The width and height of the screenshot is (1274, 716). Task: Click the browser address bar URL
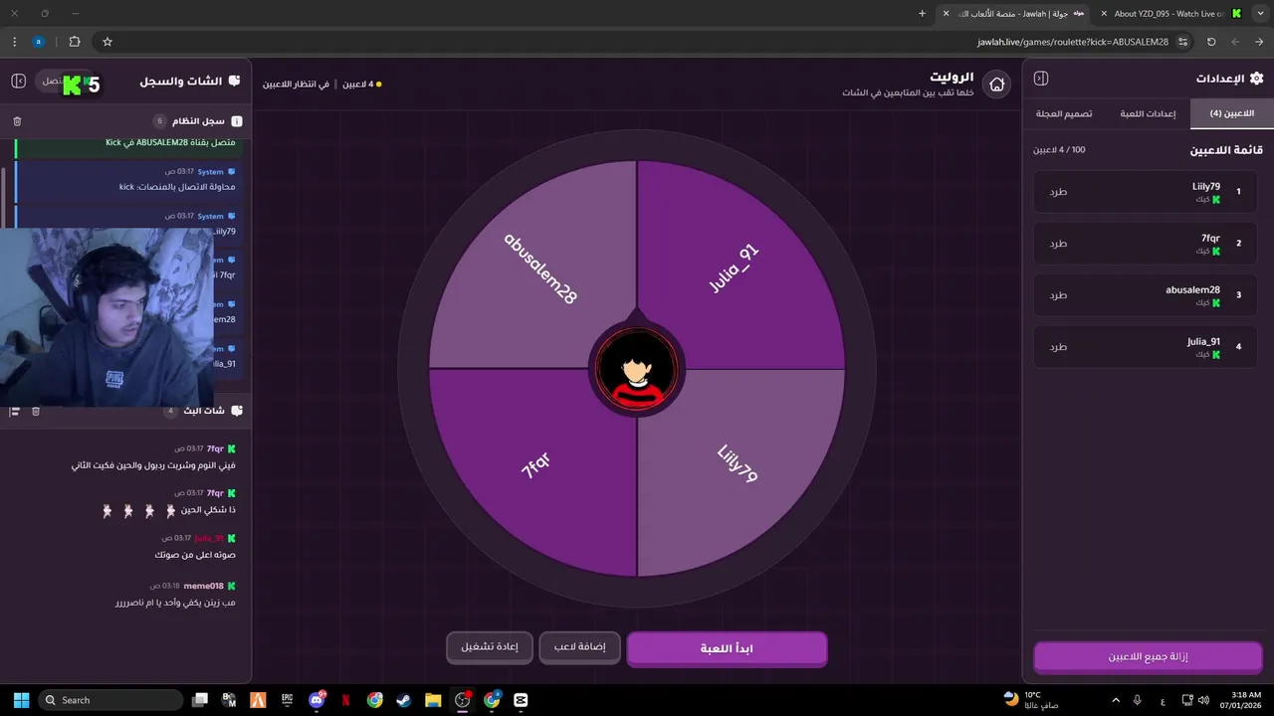(x=1073, y=42)
